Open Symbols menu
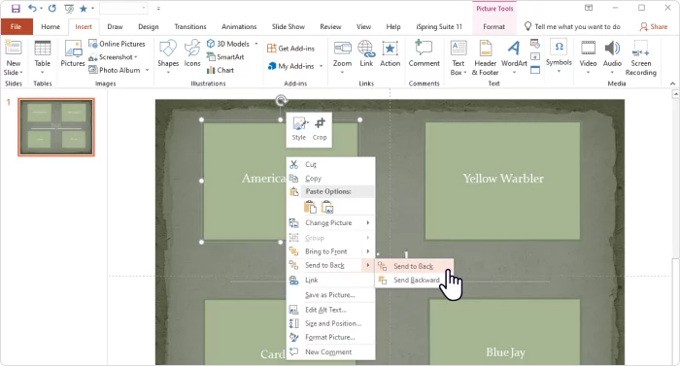This screenshot has height=366, width=680. point(559,56)
